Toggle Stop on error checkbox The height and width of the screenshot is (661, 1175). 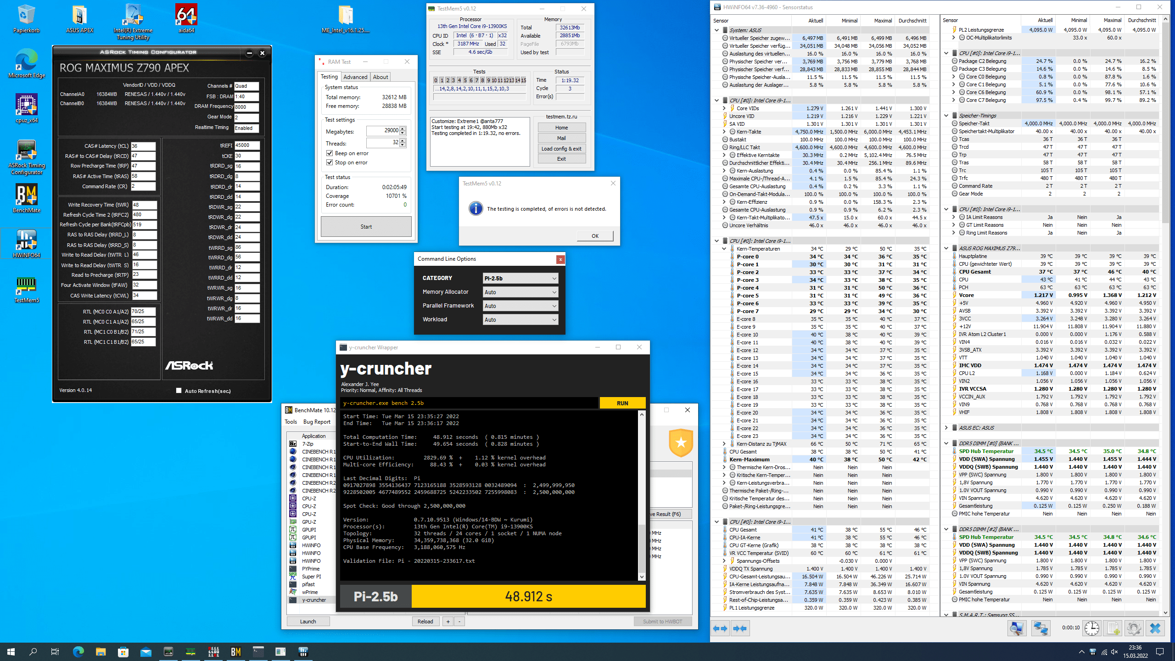point(329,162)
